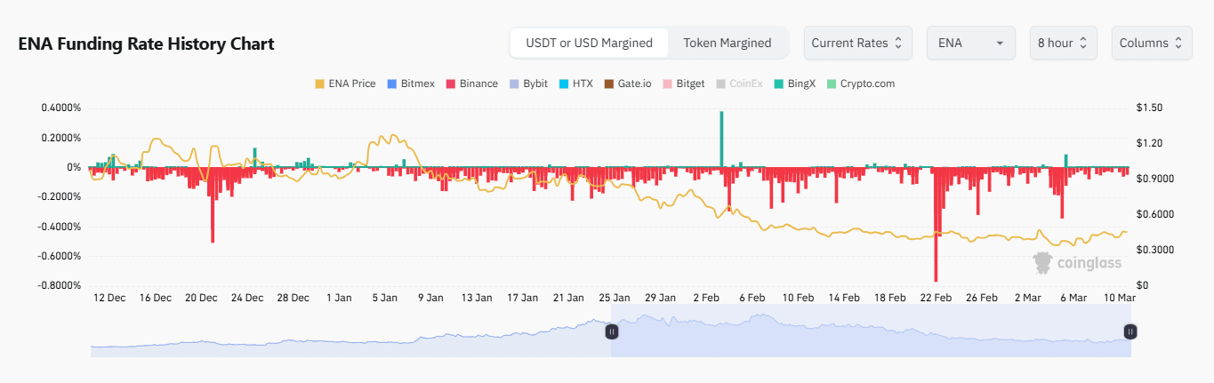The height and width of the screenshot is (383, 1214).
Task: Click the left range slider handle
Action: coord(611,331)
